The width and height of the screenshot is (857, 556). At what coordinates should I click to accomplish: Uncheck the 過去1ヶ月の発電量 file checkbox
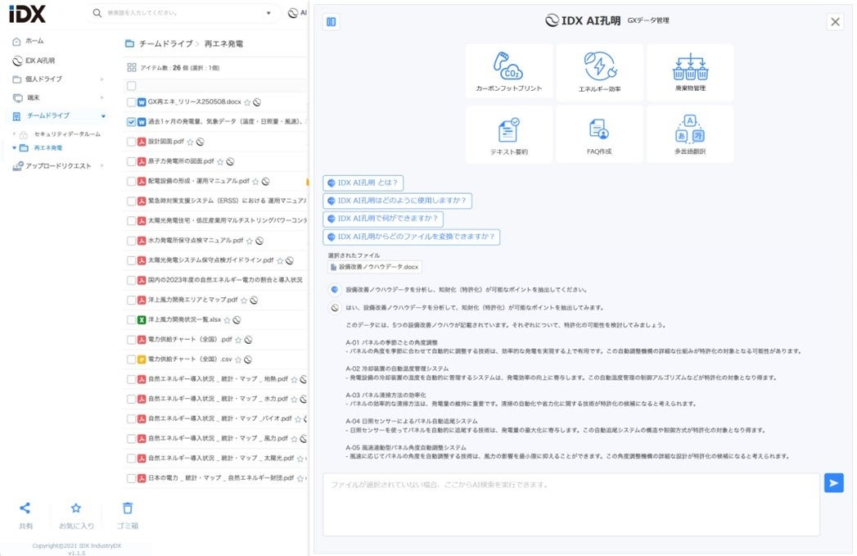(x=131, y=122)
